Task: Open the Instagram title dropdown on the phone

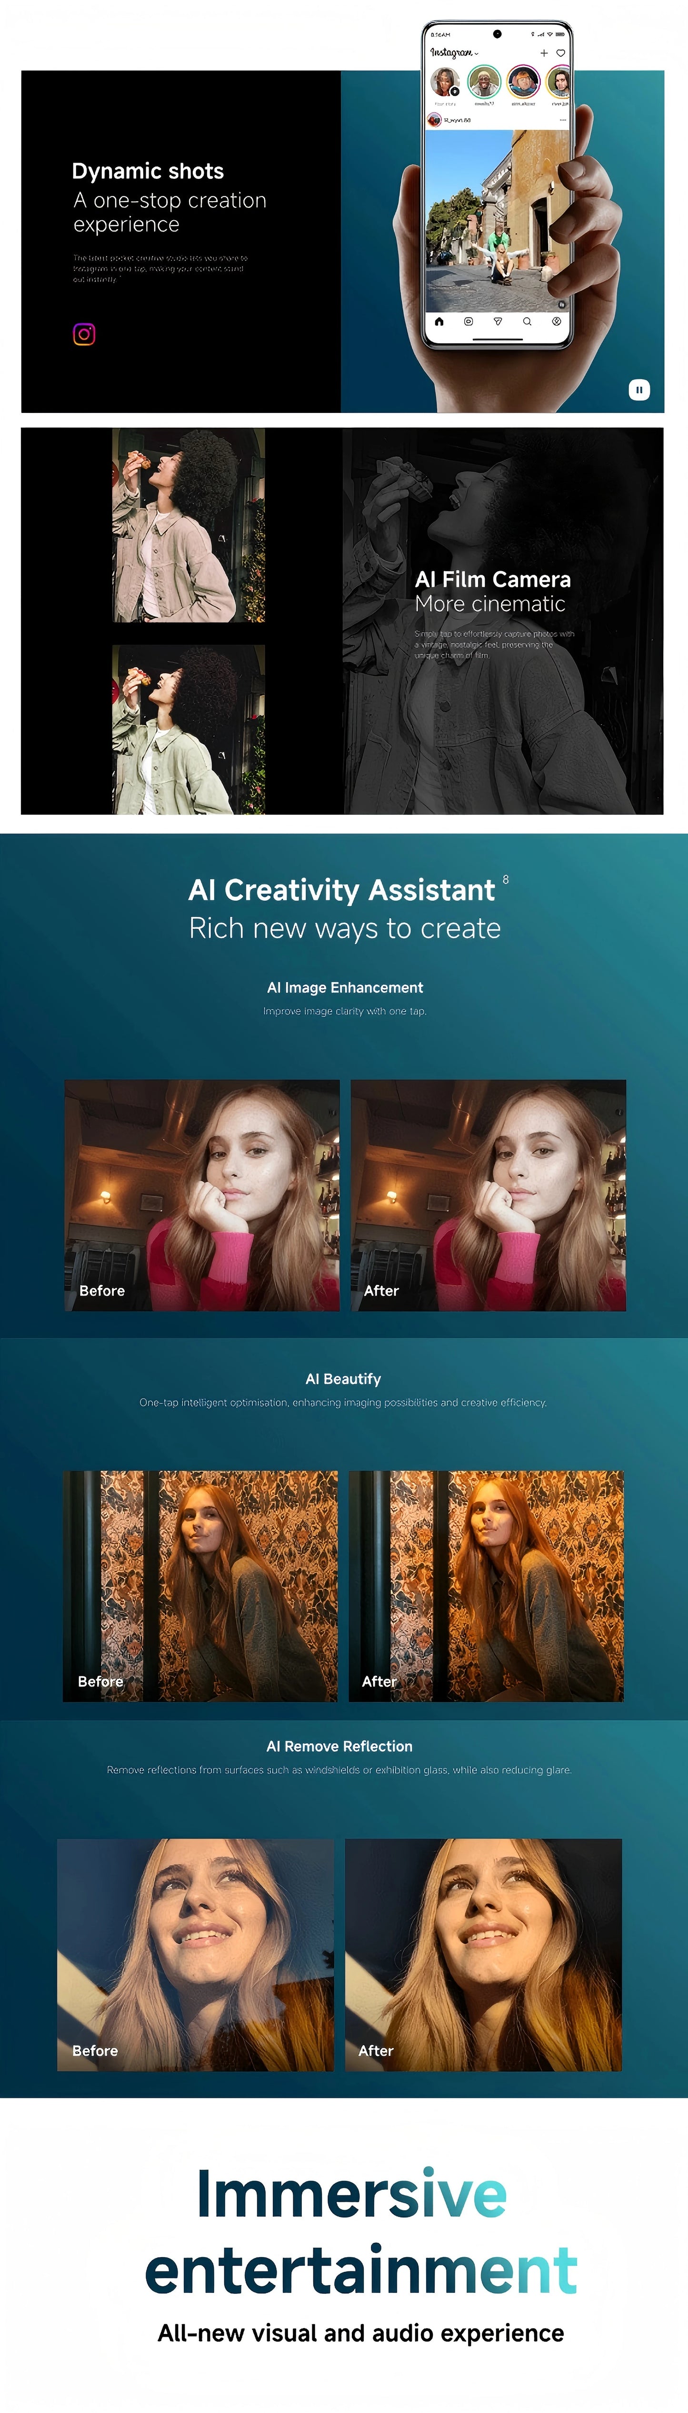Action: coord(454,53)
